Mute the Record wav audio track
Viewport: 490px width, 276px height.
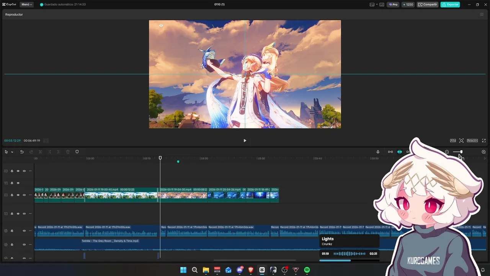[24, 231]
